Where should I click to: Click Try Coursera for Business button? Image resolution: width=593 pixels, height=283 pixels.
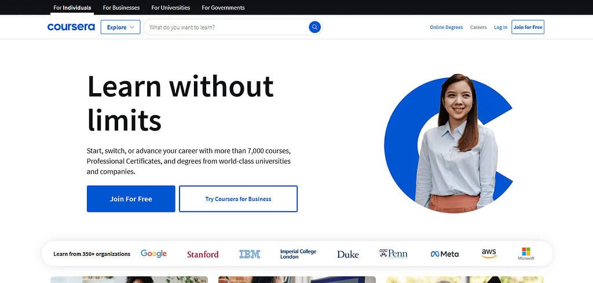(238, 199)
